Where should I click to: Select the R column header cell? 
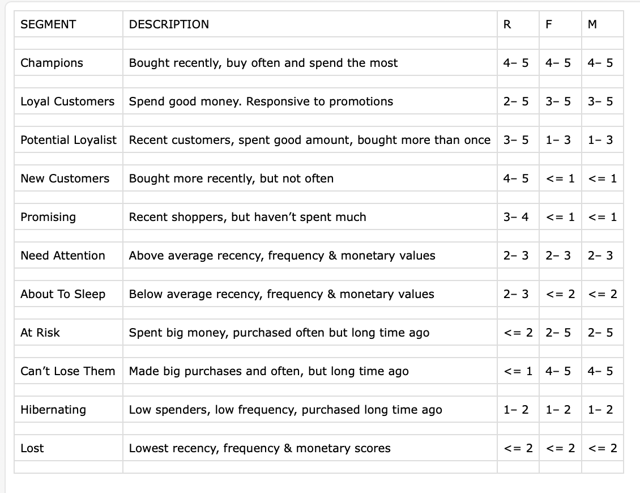(x=507, y=24)
